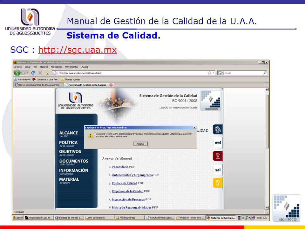Close the alert dialog with X
305x229 pixels.
pyautogui.click(x=194, y=128)
